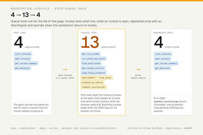Click "amber = writes" legend text
The height and width of the screenshot is (135, 203).
coord(48,128)
